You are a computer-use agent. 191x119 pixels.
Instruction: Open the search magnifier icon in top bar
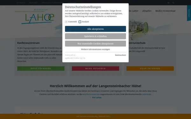[173, 3]
